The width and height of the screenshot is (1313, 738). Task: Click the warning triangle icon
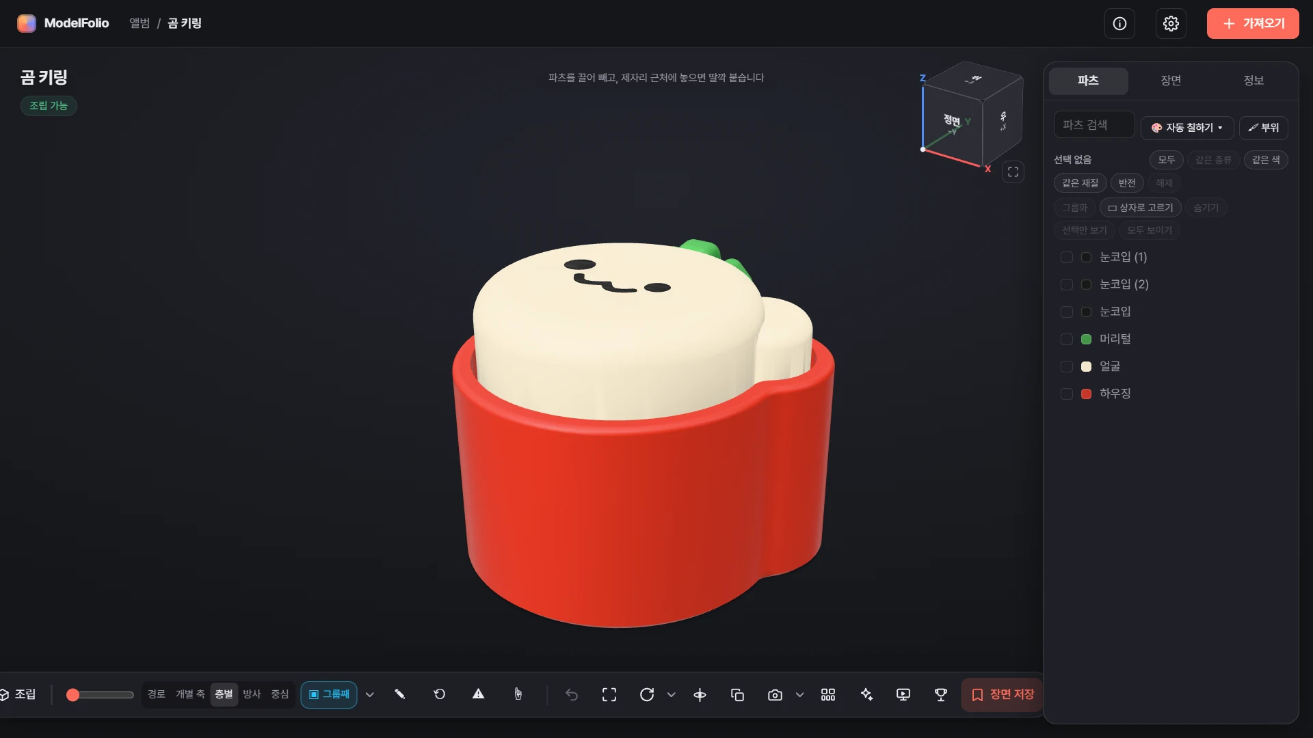point(479,694)
